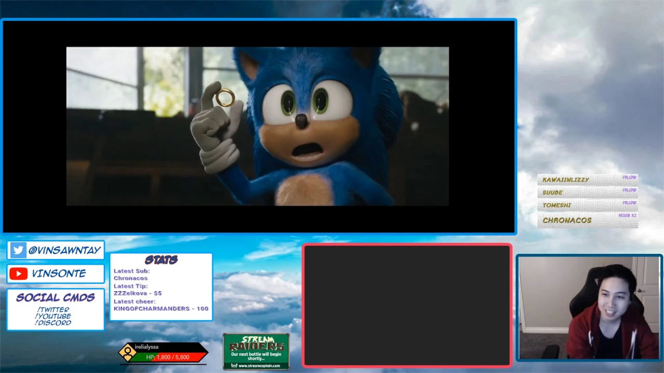Click the FOLLOW tag next to SUUBE

pos(629,190)
